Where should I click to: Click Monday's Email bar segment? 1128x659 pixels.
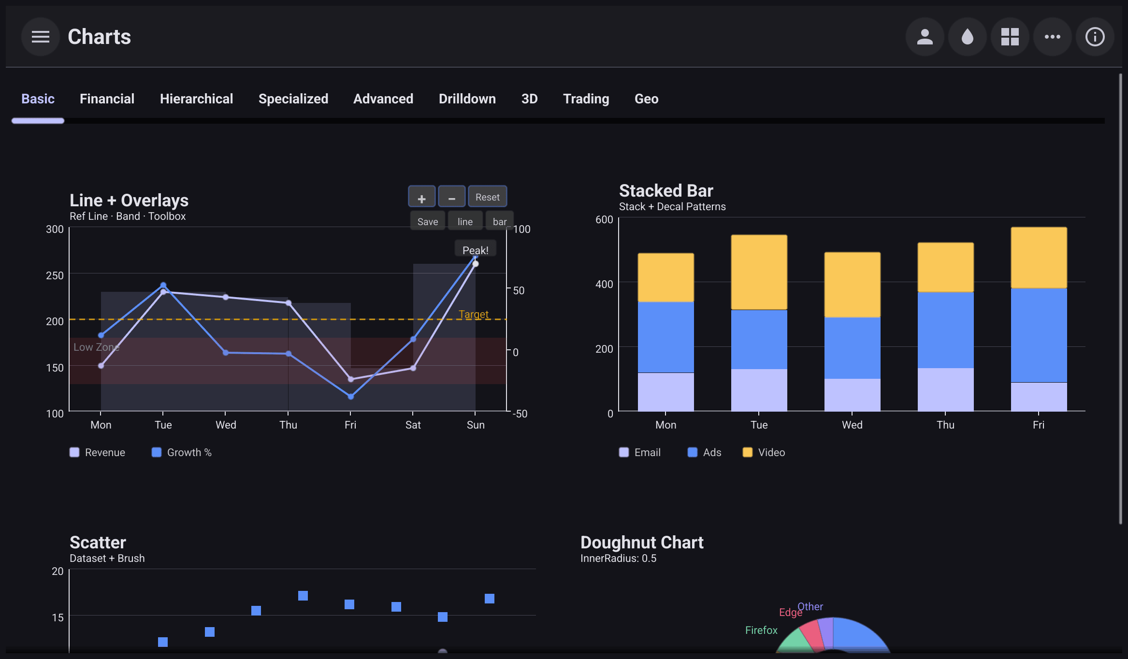666,392
